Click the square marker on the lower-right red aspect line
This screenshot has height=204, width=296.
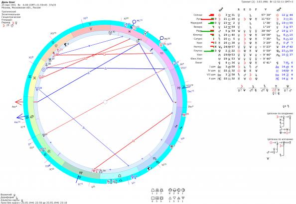[x=134, y=141]
